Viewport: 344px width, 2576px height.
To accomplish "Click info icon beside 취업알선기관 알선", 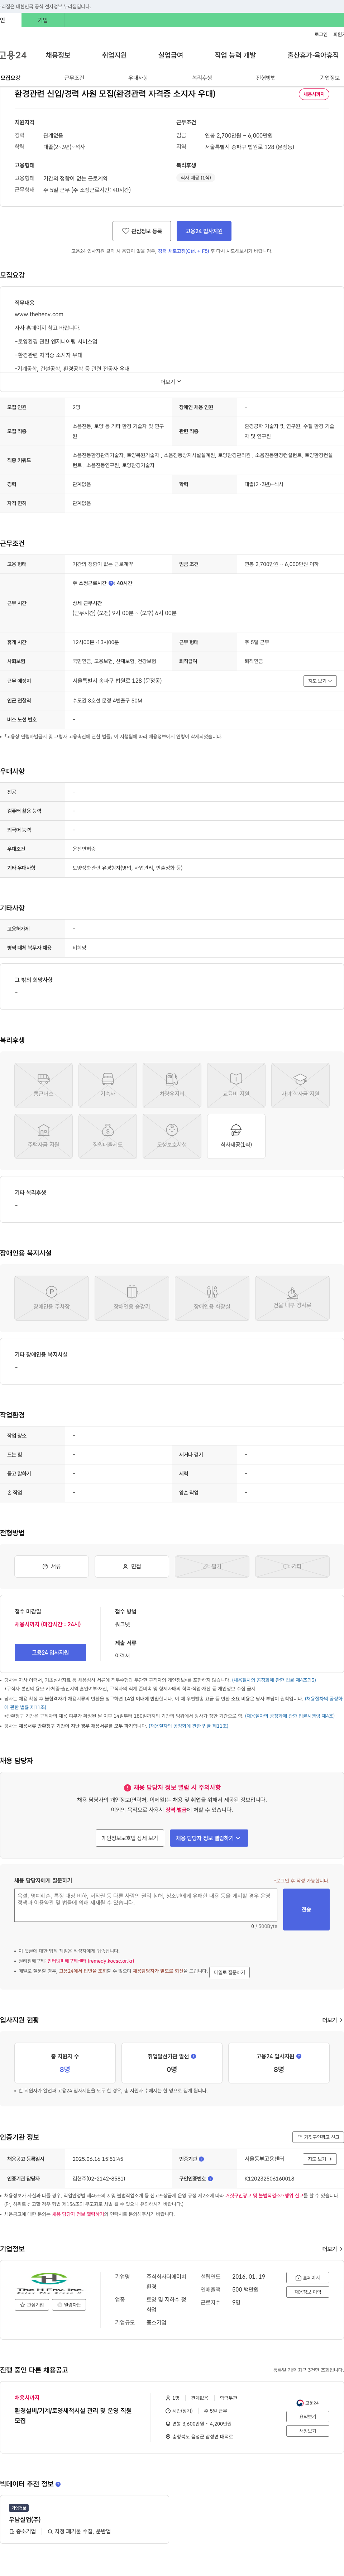I will click(x=193, y=2056).
